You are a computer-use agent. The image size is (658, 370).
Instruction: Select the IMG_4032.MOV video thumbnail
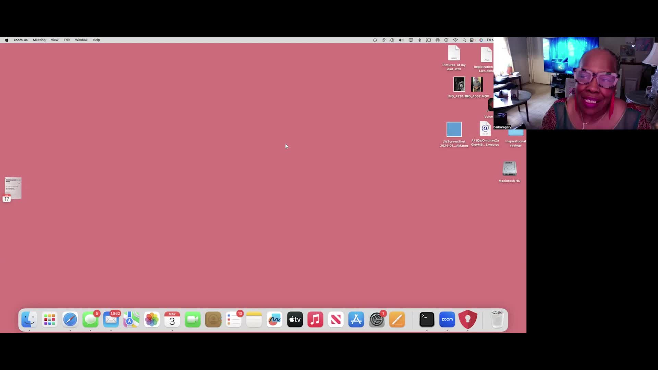[477, 84]
